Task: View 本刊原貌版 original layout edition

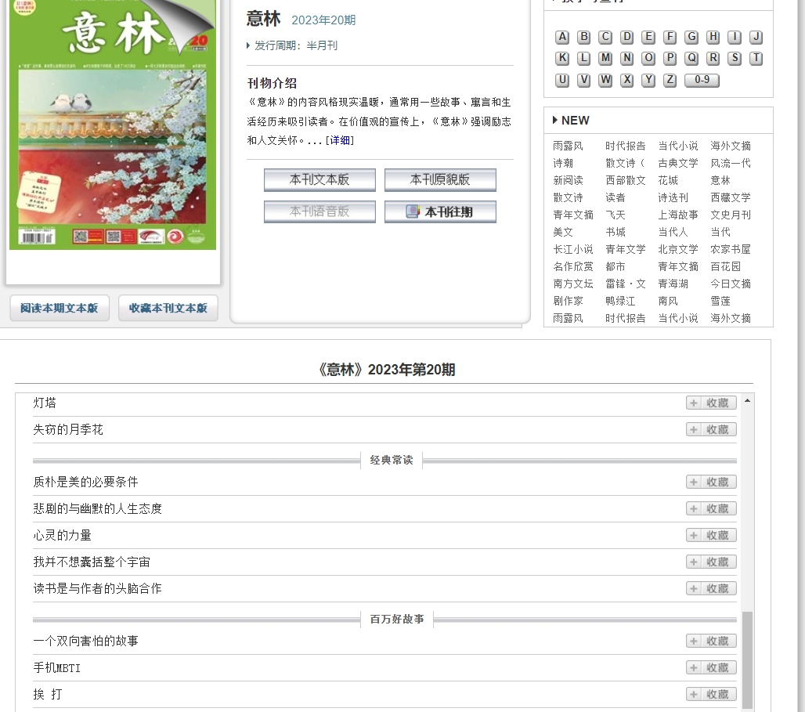Action: pos(440,179)
